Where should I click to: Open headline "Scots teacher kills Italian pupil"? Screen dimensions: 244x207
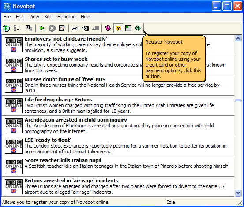tap(63, 160)
